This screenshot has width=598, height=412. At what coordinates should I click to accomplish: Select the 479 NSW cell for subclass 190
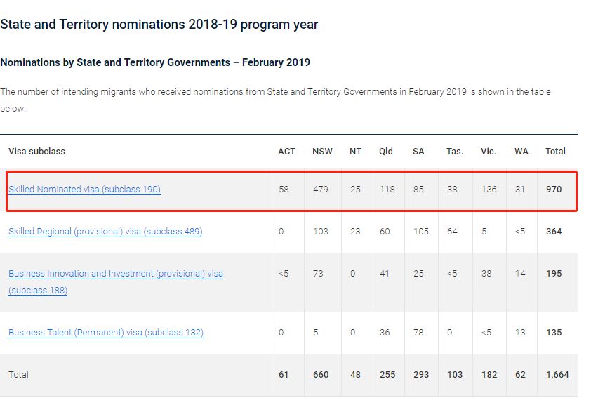pos(320,190)
